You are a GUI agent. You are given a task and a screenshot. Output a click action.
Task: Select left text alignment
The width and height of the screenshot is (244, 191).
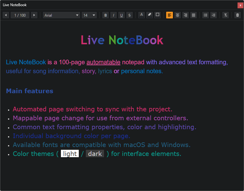170,15
